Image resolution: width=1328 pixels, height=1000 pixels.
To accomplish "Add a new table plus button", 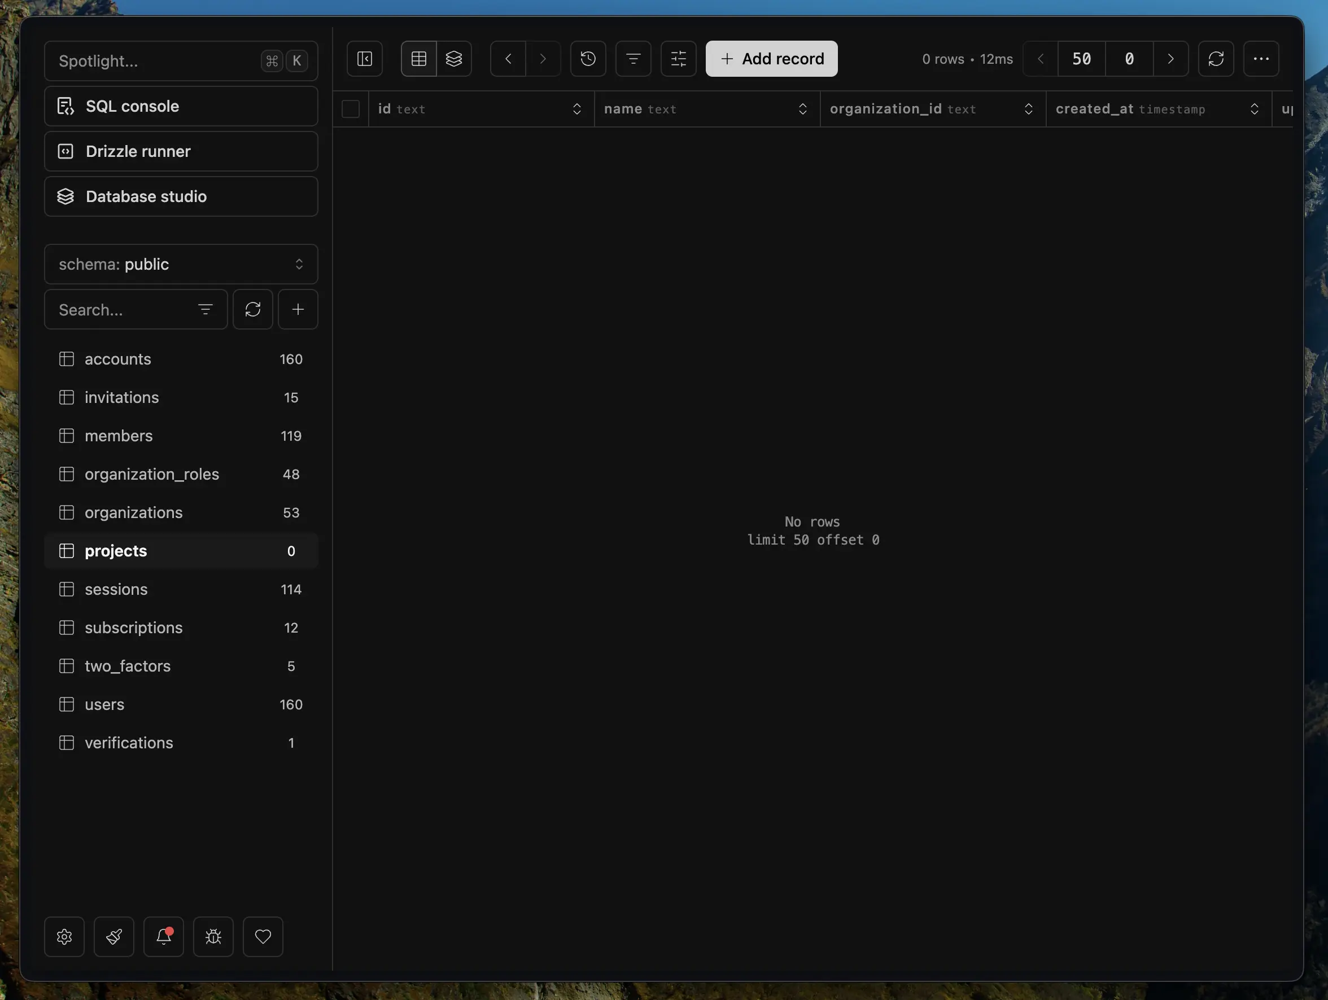I will click(298, 310).
